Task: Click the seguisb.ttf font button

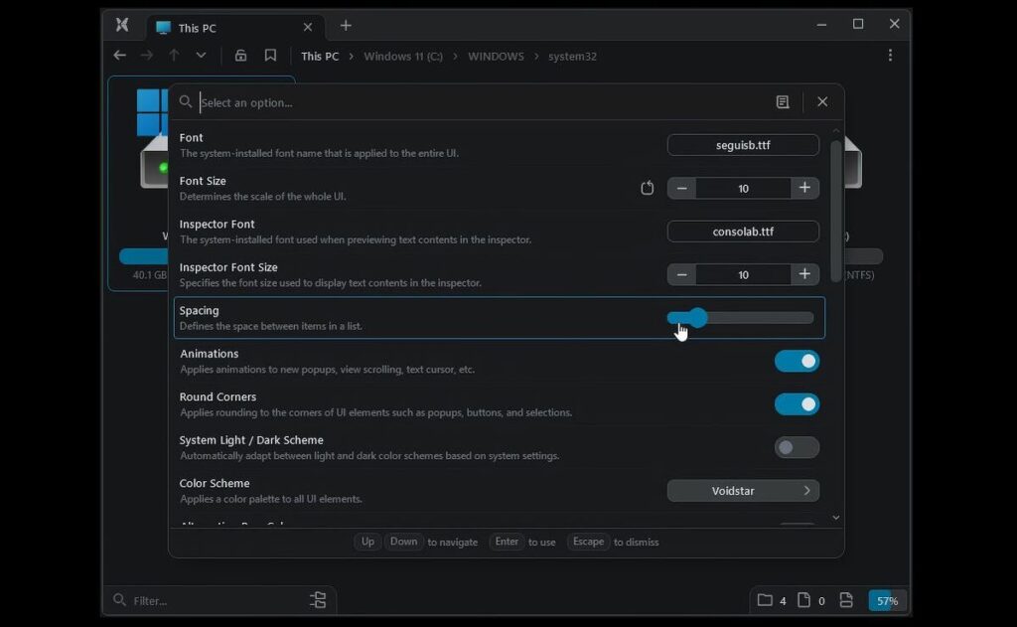Action: (x=743, y=144)
